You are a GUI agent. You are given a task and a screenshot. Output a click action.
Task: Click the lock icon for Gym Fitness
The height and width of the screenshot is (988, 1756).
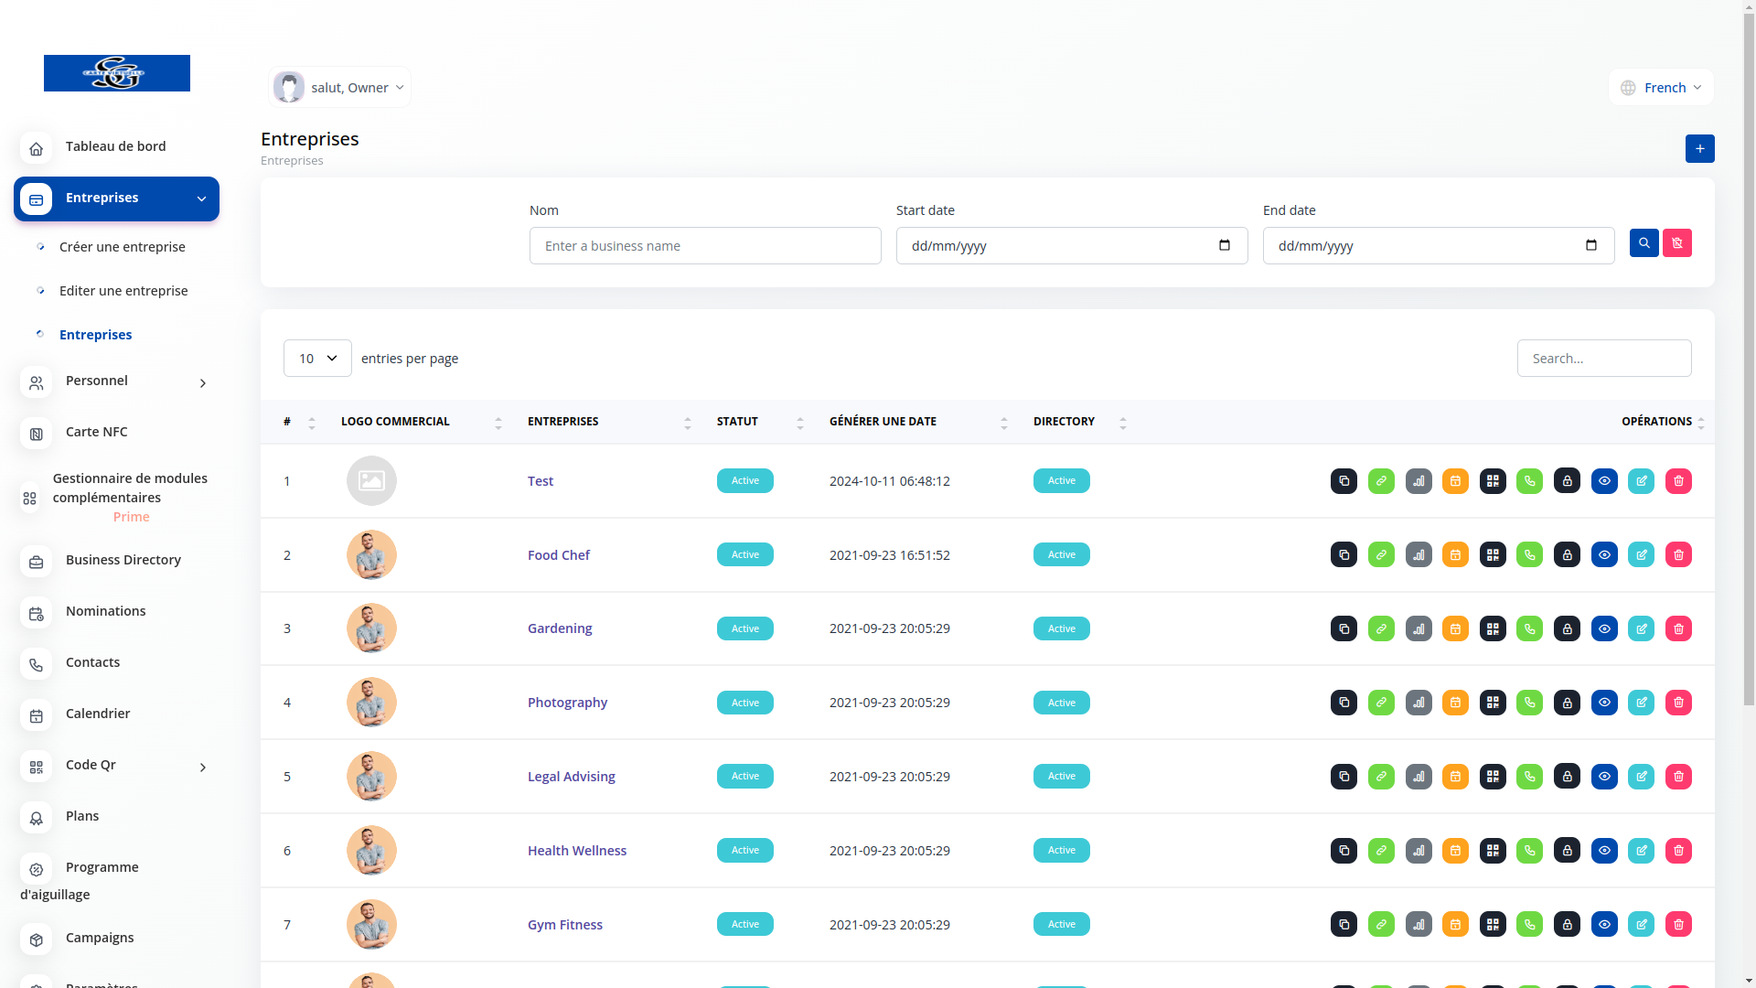1567,924
